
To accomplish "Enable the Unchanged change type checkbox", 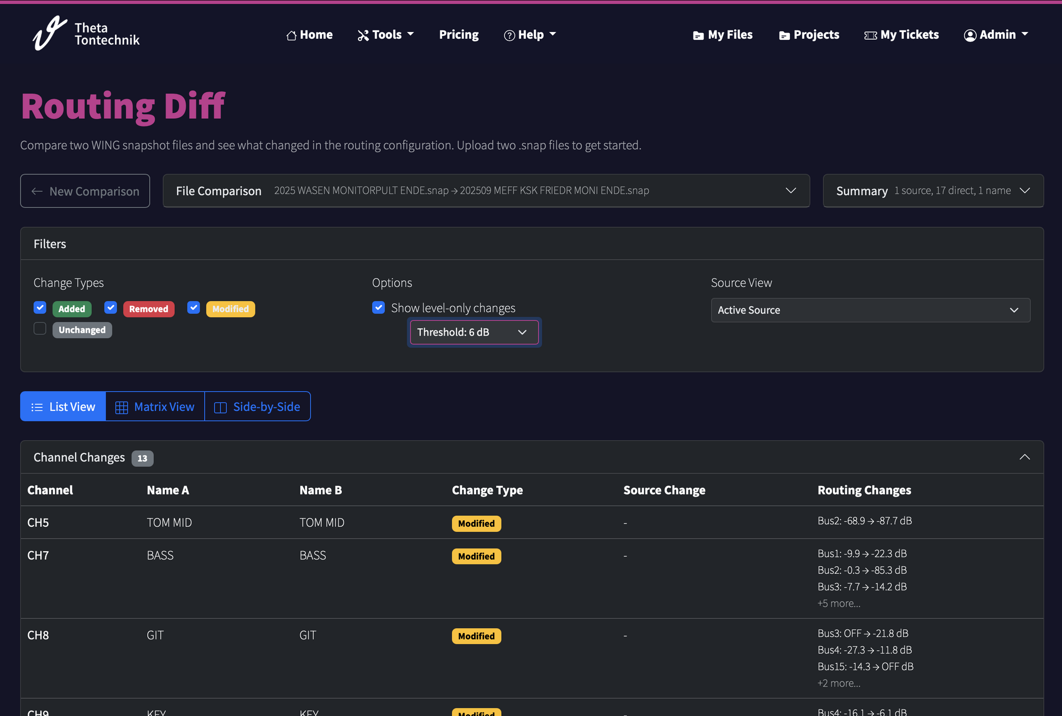I will 40,328.
